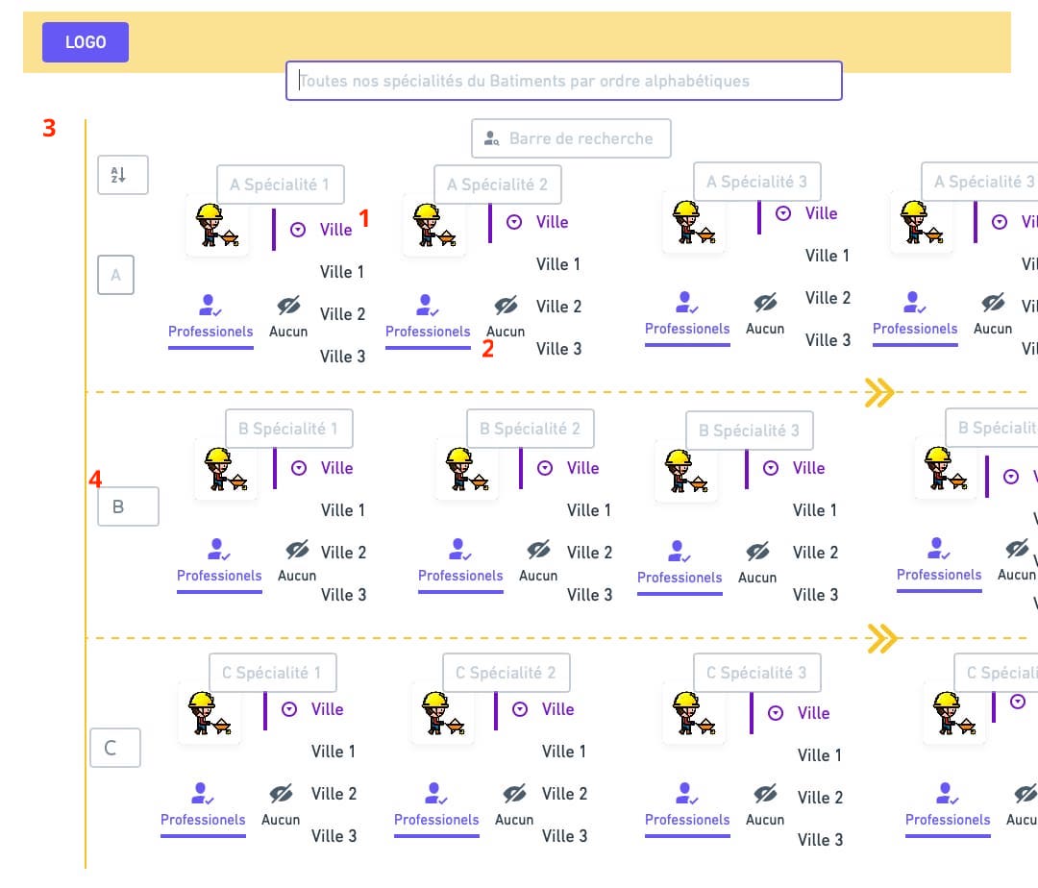This screenshot has height=888, width=1038.
Task: Choose Ville 2 under A Spécialité 3
Action: coord(827,298)
